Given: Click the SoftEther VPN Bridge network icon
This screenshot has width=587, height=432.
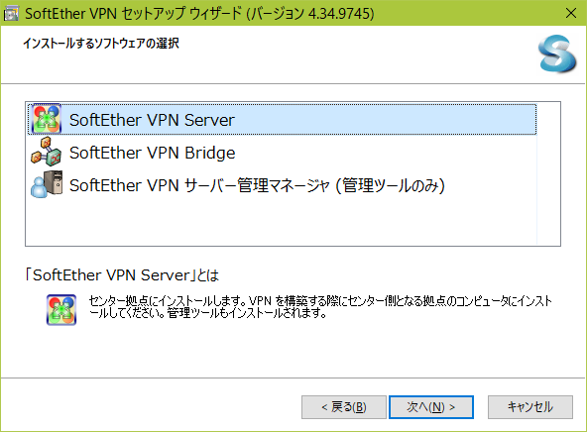Looking at the screenshot, I should click(47, 152).
